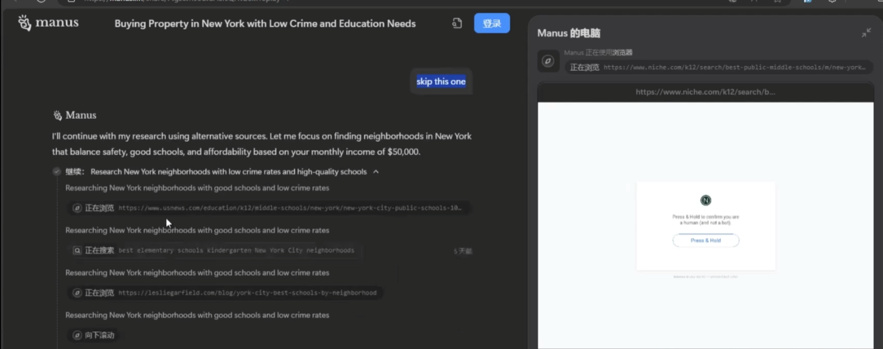The height and width of the screenshot is (349, 883).
Task: Open the copy/share document icon
Action: pos(457,23)
